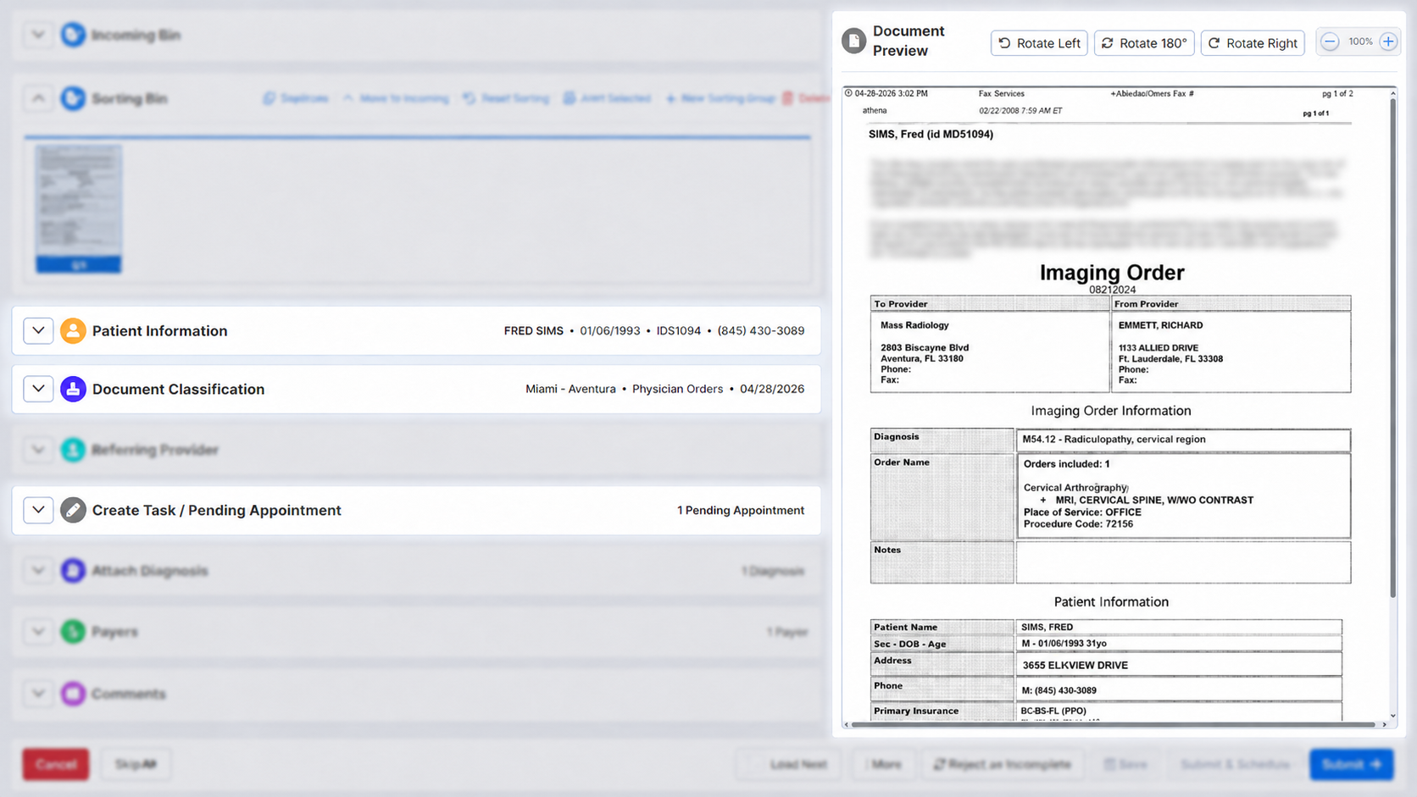Click the Create Task pencil icon

[x=73, y=510]
